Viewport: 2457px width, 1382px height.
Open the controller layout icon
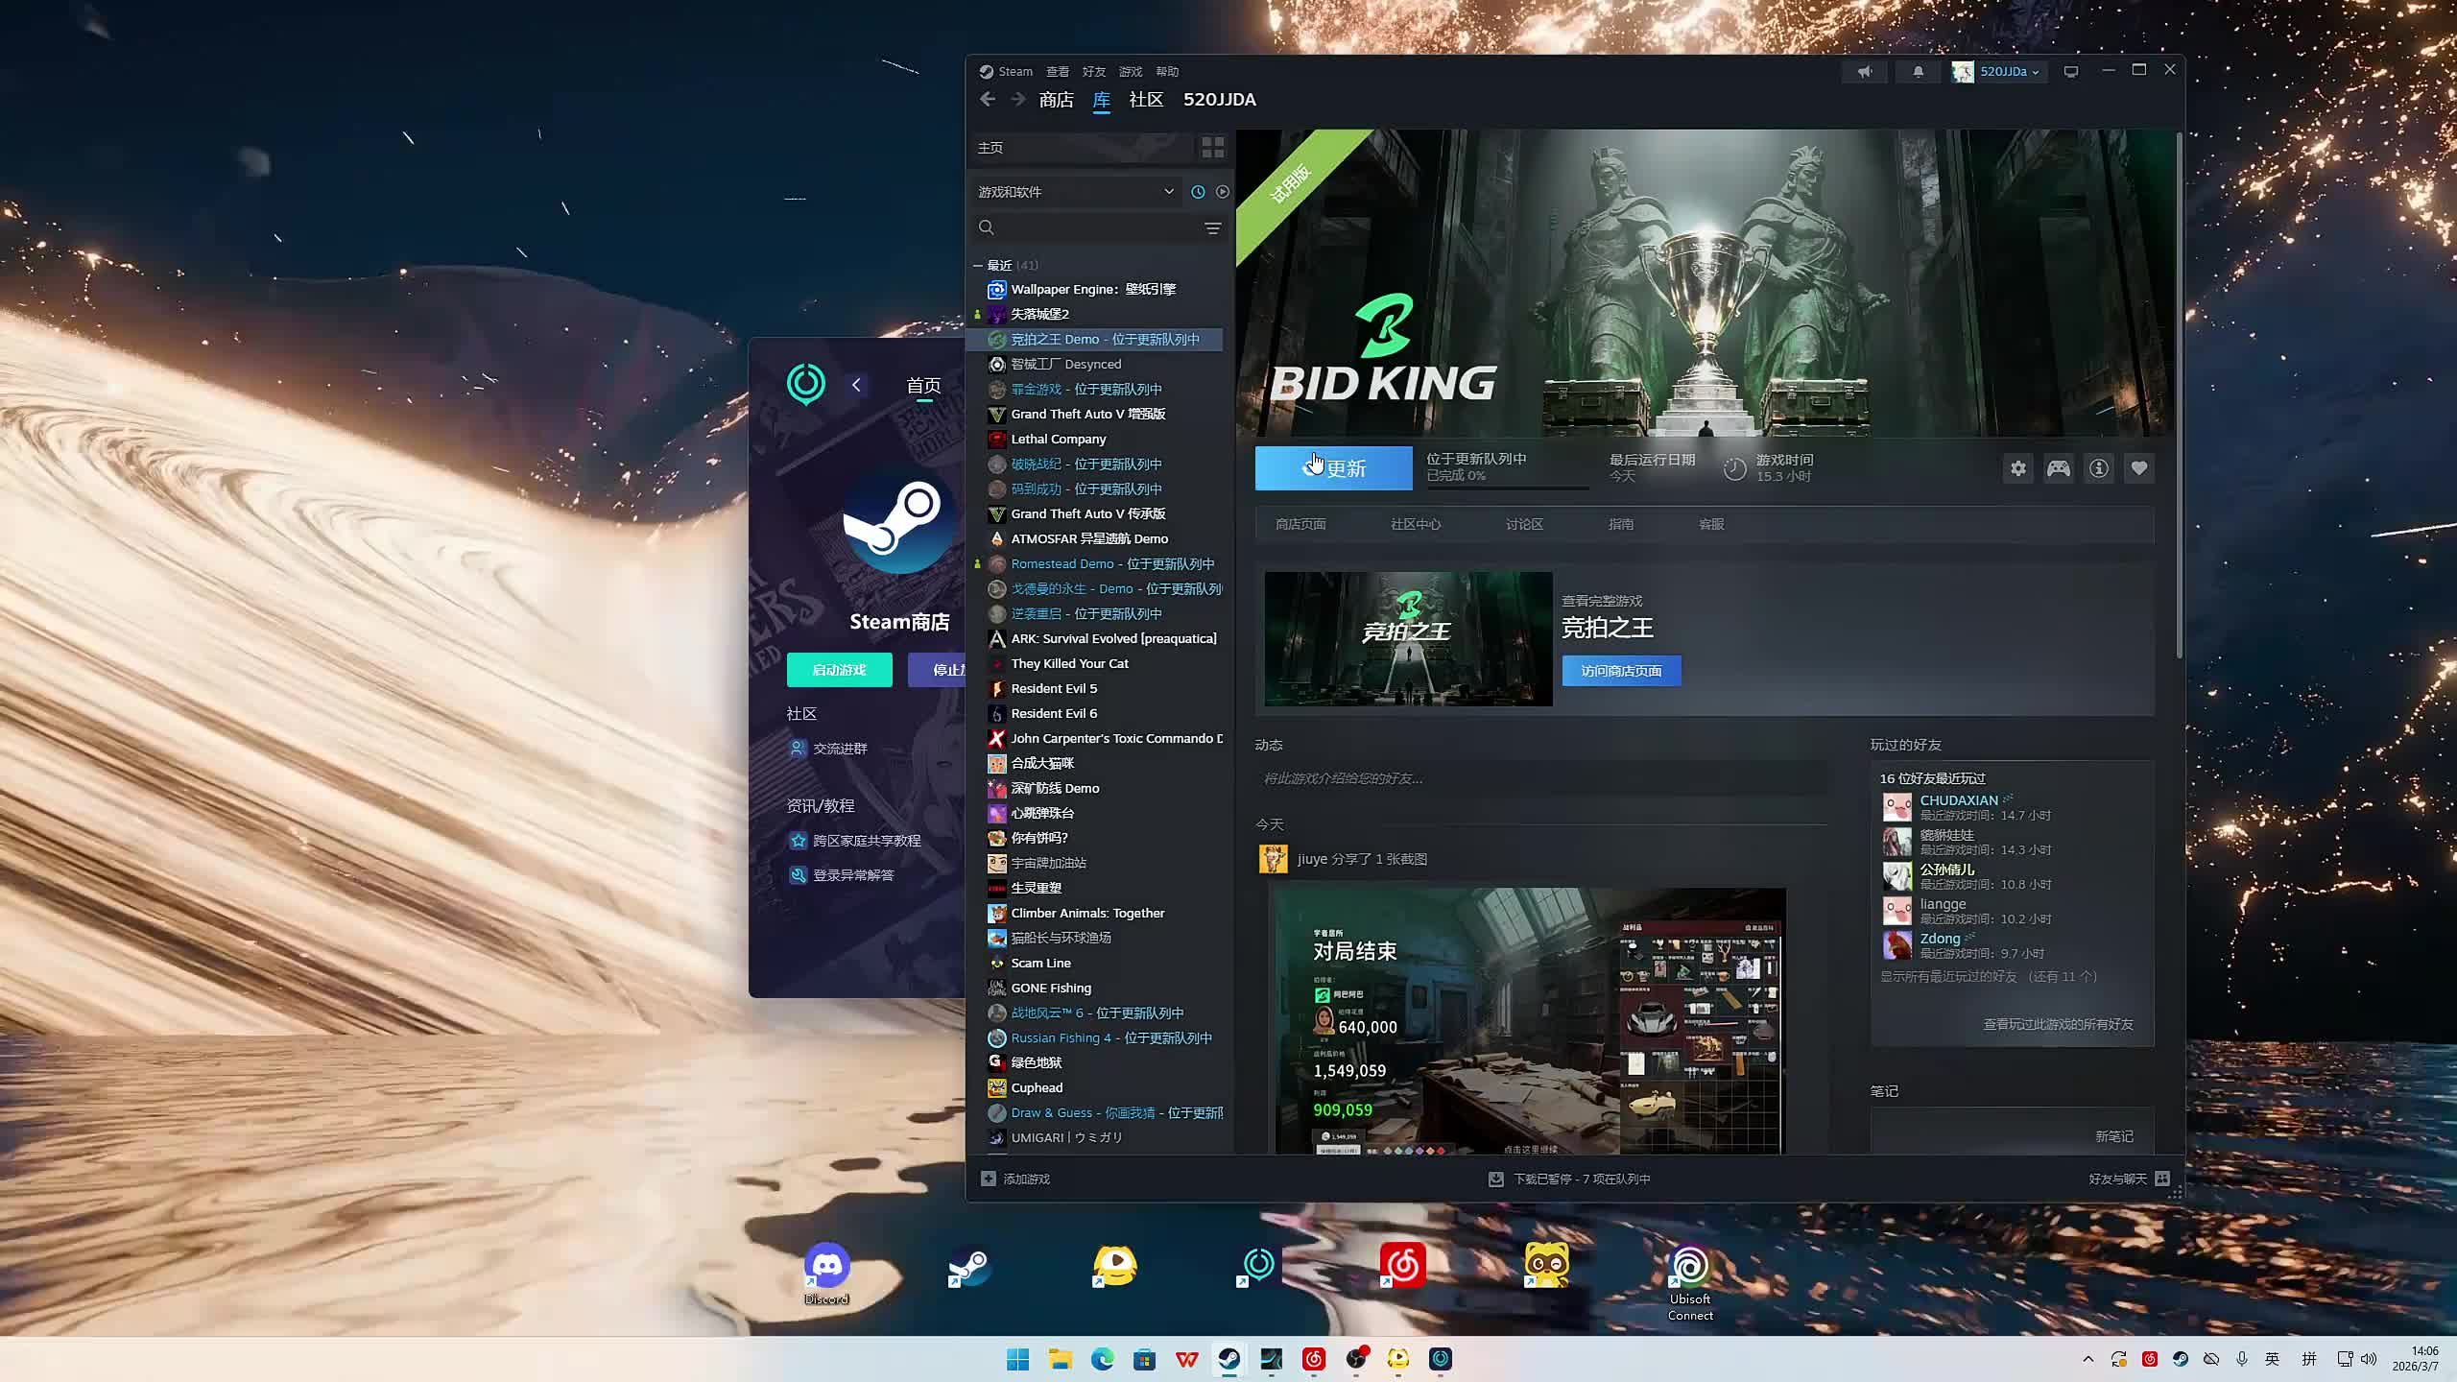point(2059,468)
